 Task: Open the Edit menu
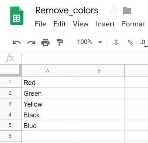(60, 24)
